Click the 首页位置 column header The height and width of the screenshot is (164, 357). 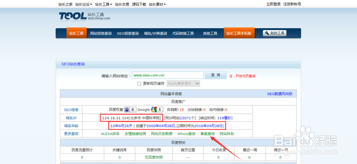click(x=188, y=150)
